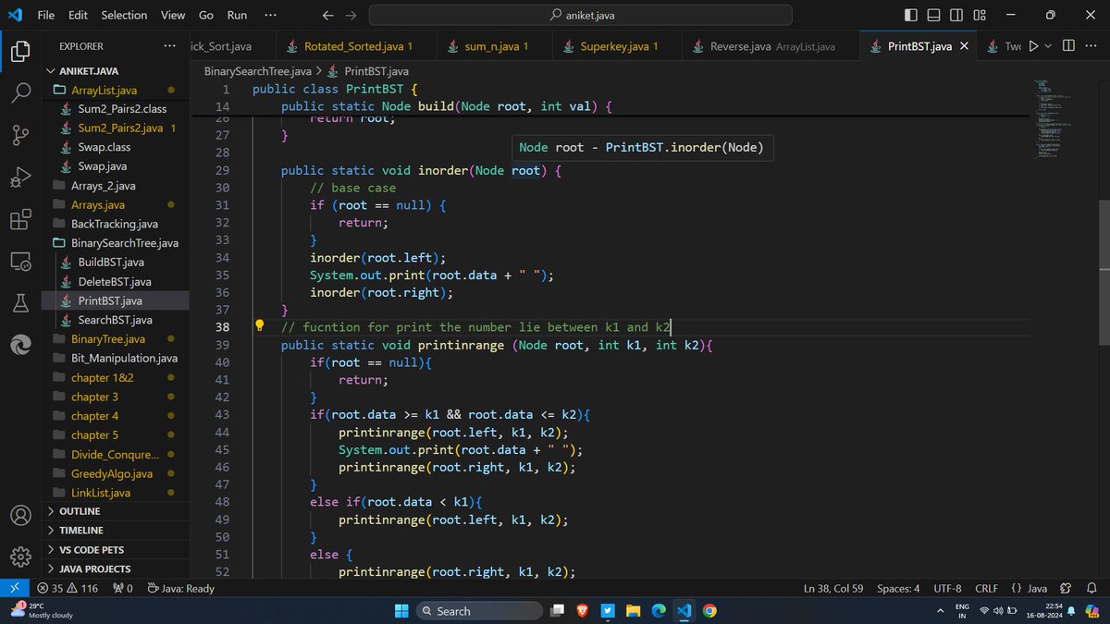Click BinarySearchTree.java in the breadcrumb

pyautogui.click(x=257, y=70)
